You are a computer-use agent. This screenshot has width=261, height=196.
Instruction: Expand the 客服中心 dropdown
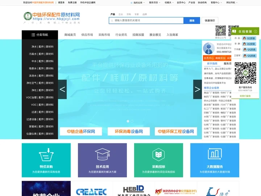[x=216, y=3]
